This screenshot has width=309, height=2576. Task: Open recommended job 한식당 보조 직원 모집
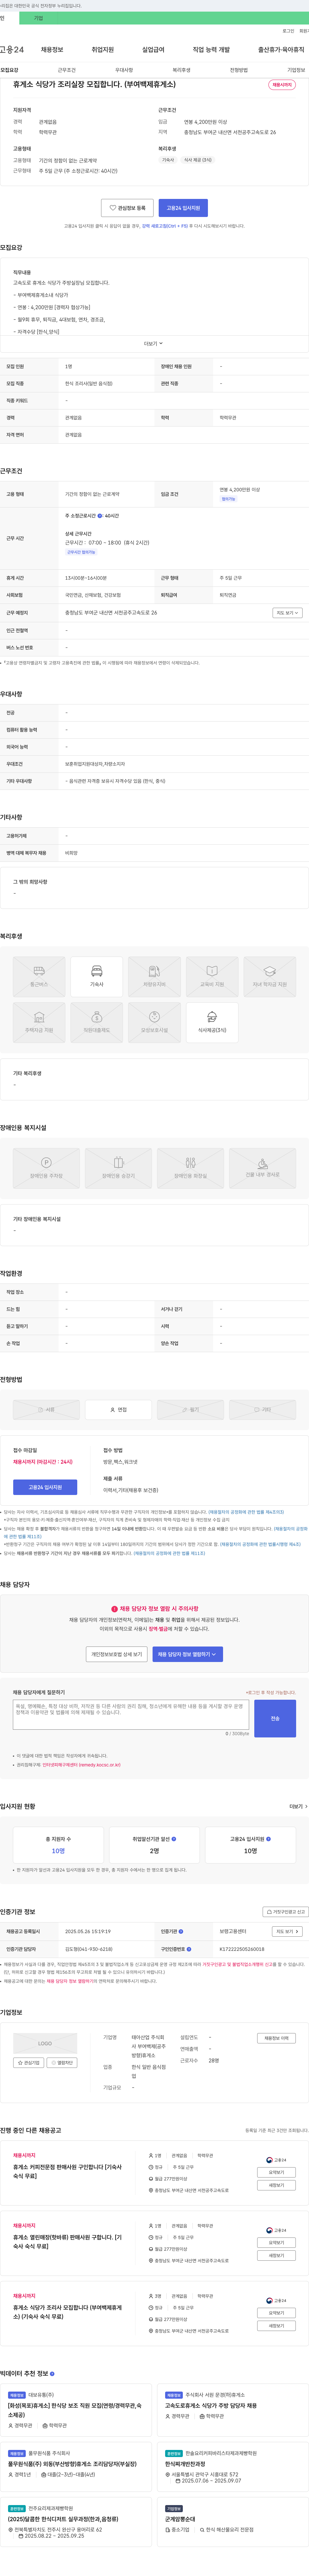pyautogui.click(x=75, y=2410)
